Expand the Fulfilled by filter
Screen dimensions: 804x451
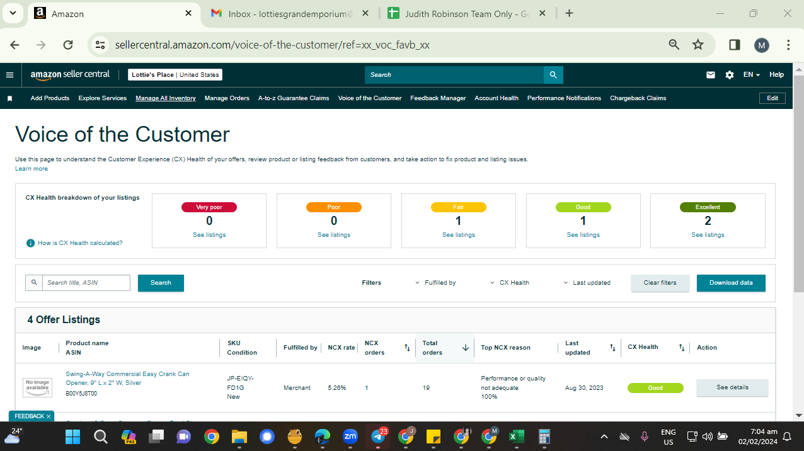[435, 283]
